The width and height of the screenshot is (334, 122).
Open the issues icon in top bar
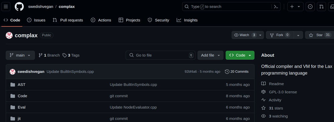310,7
